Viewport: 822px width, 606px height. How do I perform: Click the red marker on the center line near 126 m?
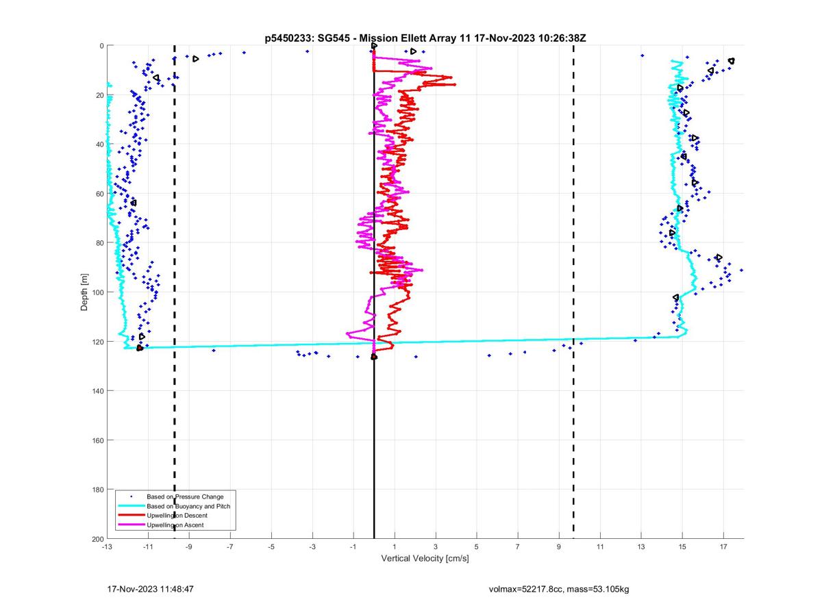coord(374,357)
